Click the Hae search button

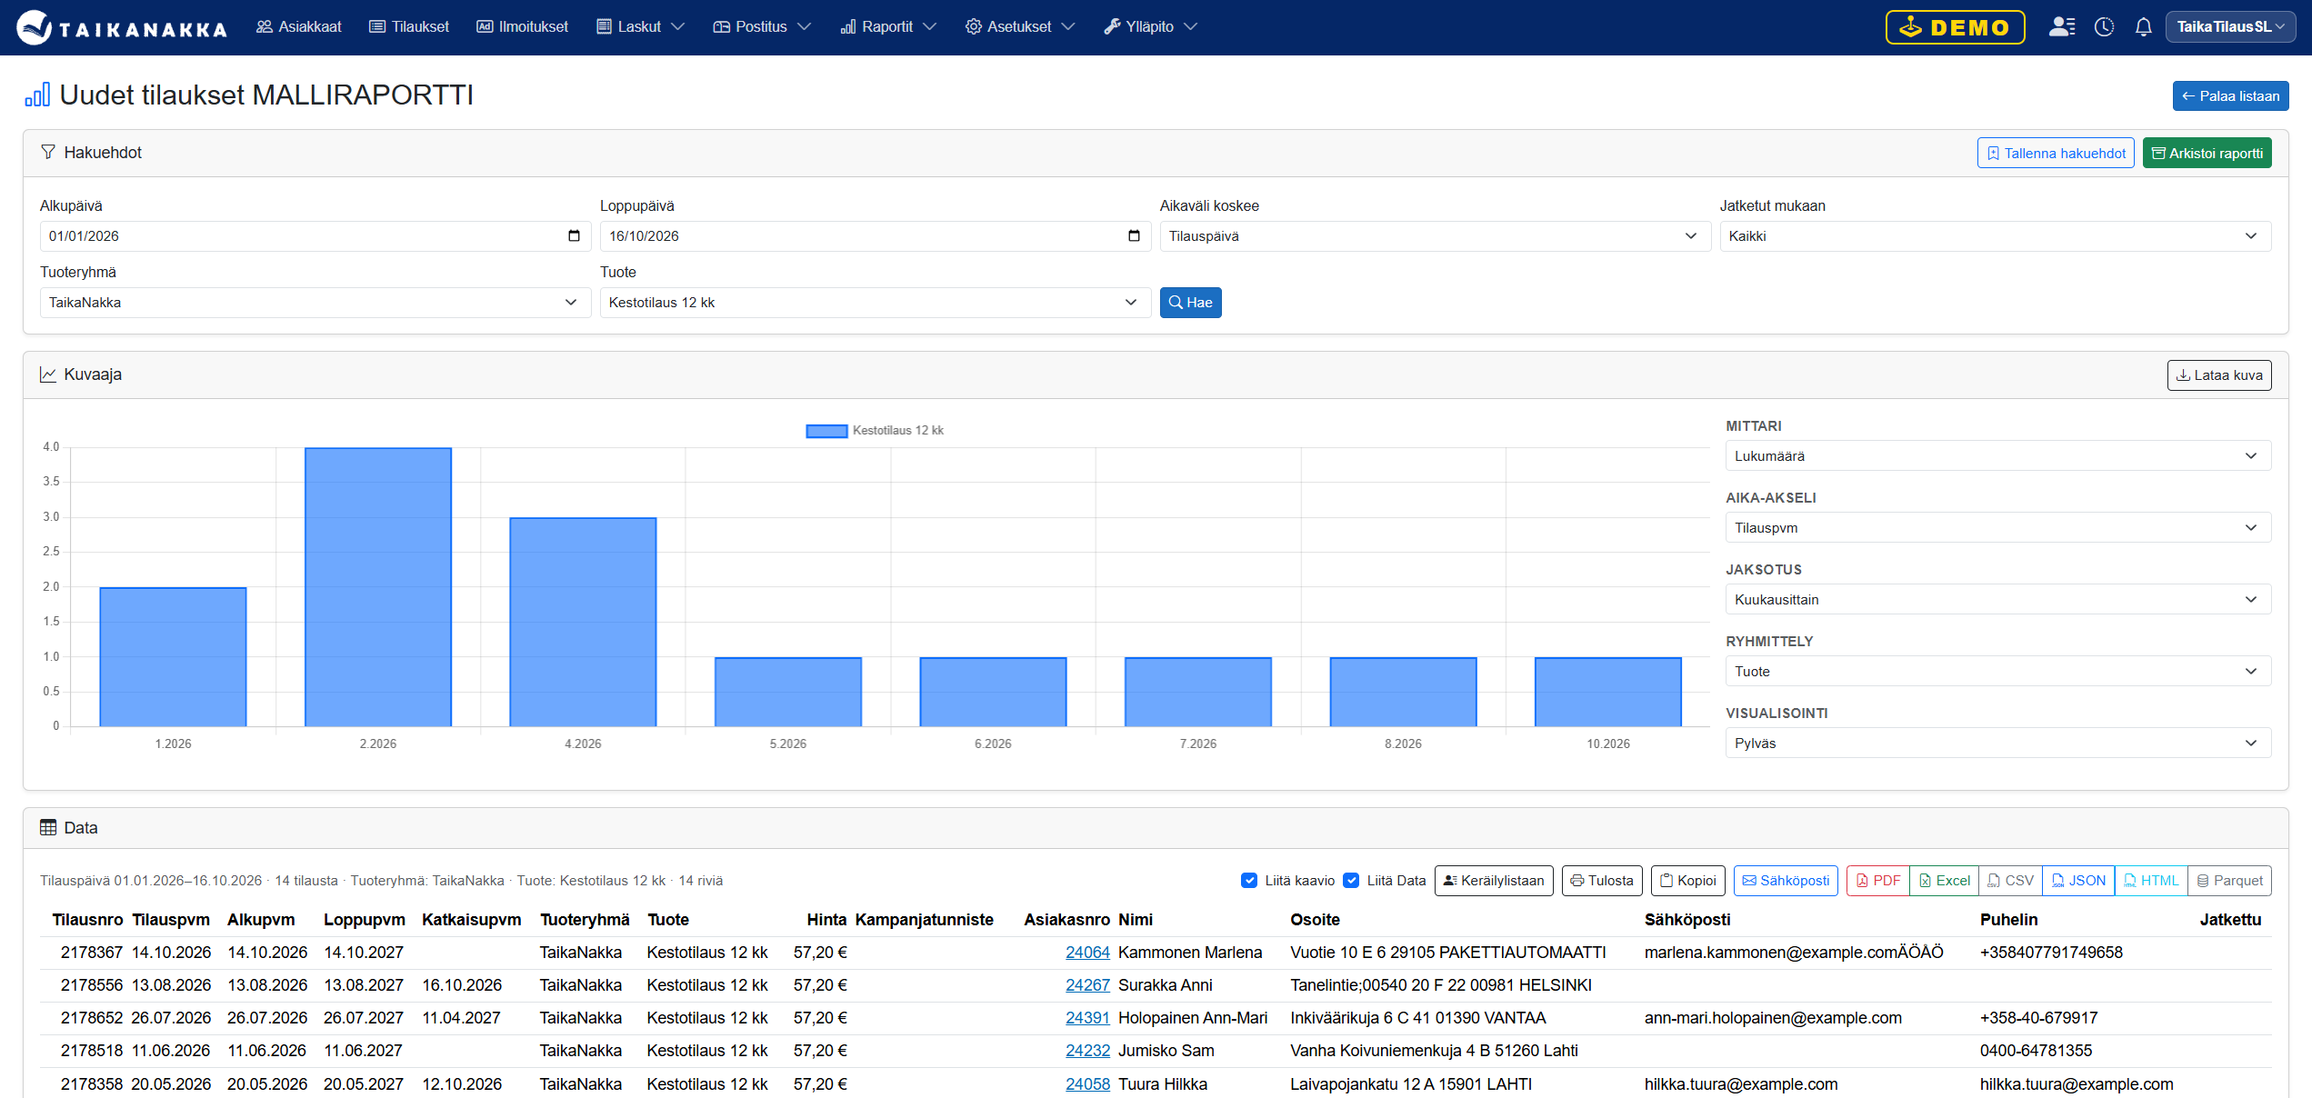(x=1190, y=303)
